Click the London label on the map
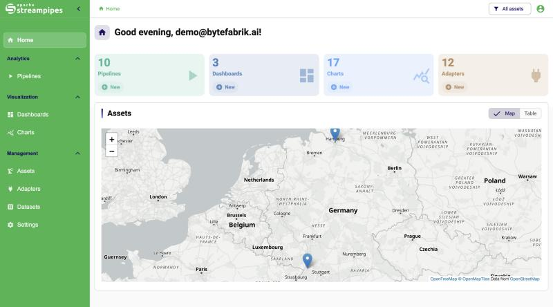This screenshot has width=553, height=307. 158,197
